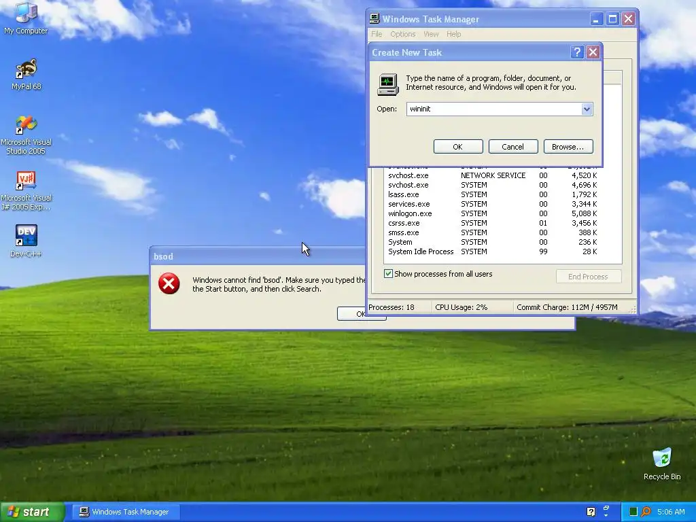
Task: Open the View menu in Task Manager
Action: (x=430, y=34)
